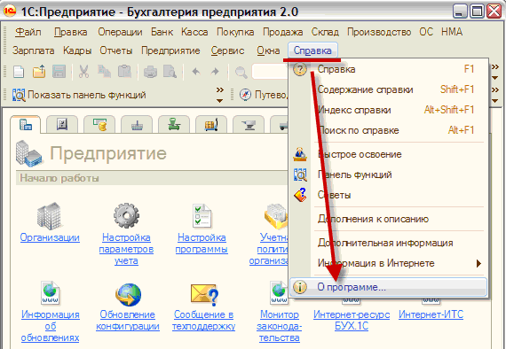Click the Undo arrow toolbar icon
506x349 pixels.
(x=196, y=72)
